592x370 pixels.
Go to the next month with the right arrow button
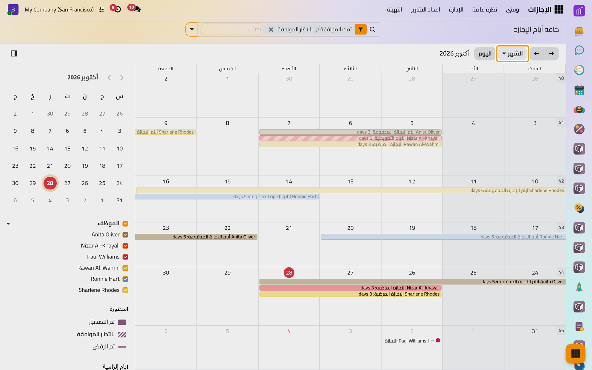click(x=552, y=54)
